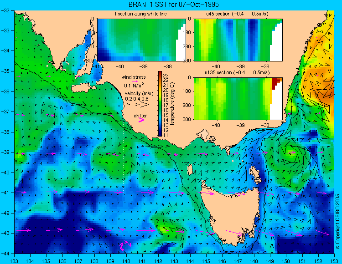Viewport: 342px width, 264px height.
Task: Open the t section inset plot
Action: 141,40
